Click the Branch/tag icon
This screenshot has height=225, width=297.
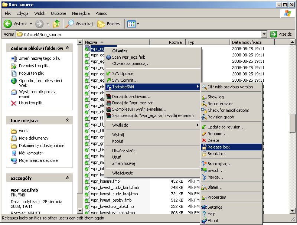204,164
